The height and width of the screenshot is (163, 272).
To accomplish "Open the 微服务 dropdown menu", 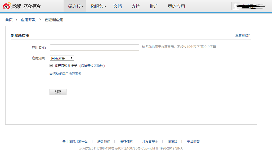I will [98, 6].
